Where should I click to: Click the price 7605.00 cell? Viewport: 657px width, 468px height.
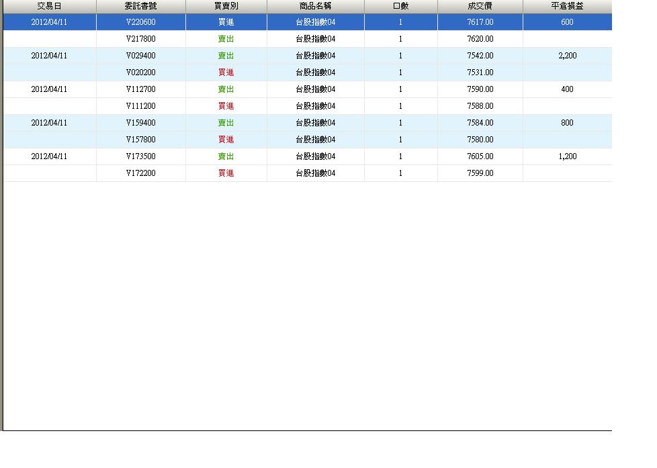480,156
